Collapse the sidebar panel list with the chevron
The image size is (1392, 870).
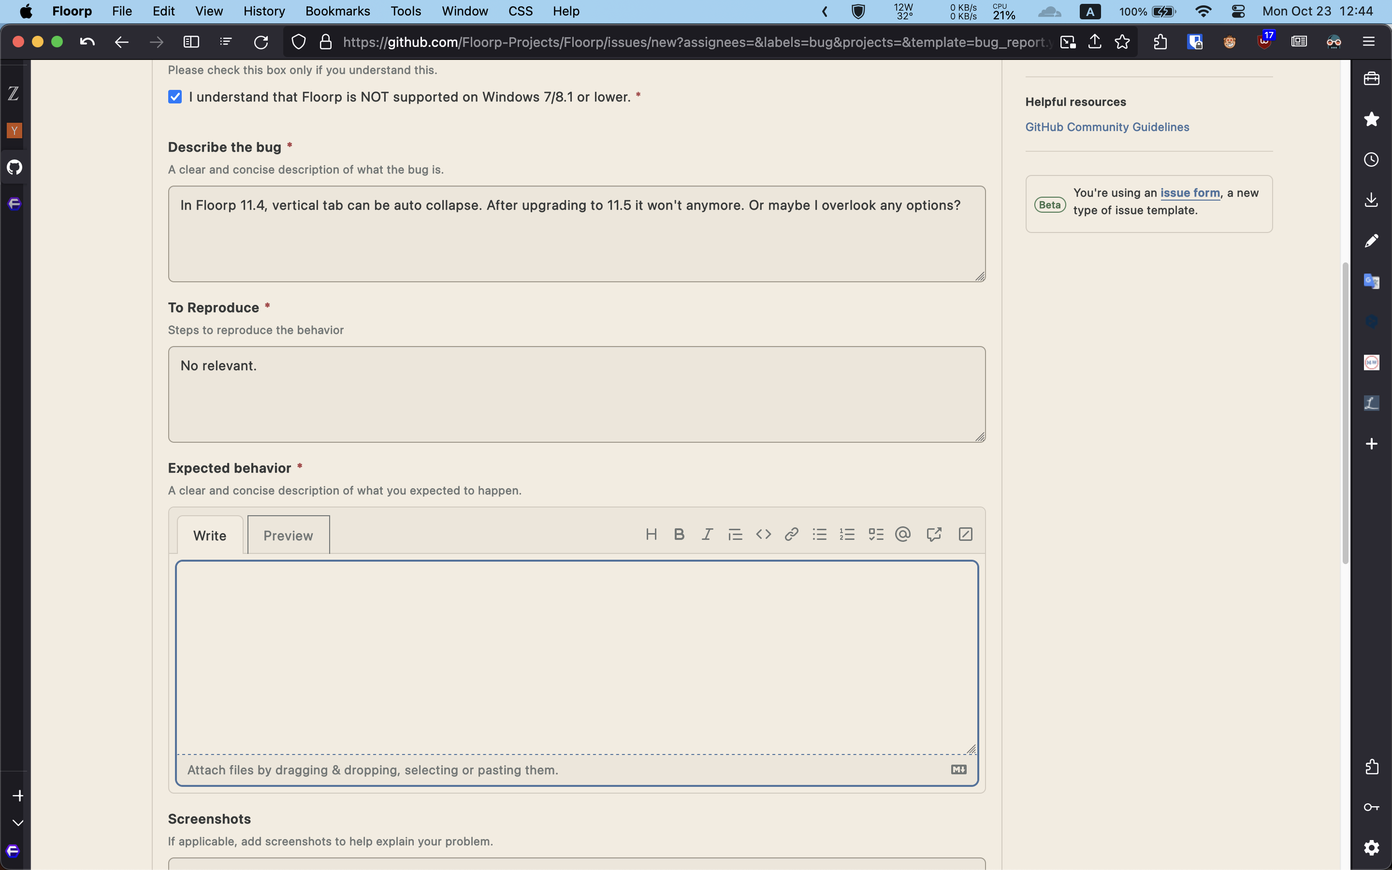coord(18,822)
